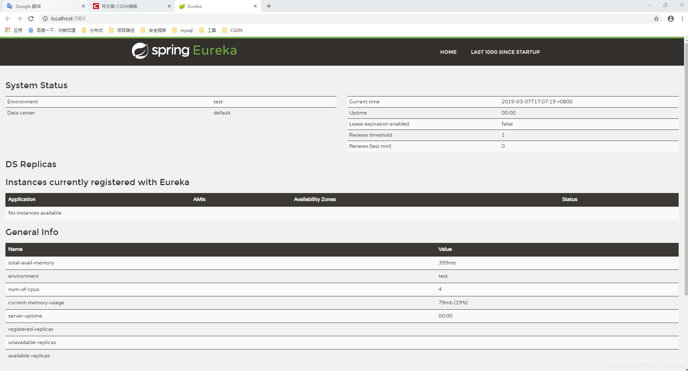Click the scrollbar down arrow
Image resolution: width=688 pixels, height=371 pixels.
pos(686,368)
